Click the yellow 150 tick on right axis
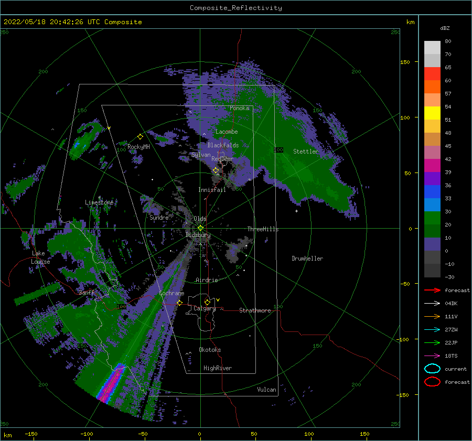Viewport: 472px width, 441px height. pyautogui.click(x=405, y=62)
